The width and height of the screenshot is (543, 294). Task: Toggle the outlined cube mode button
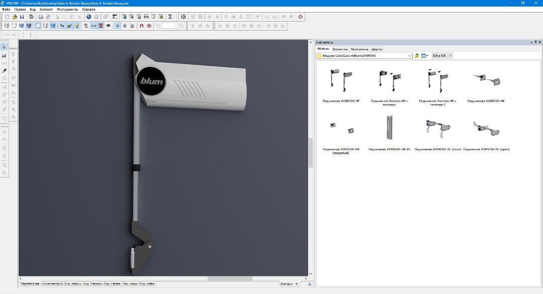click(38, 26)
